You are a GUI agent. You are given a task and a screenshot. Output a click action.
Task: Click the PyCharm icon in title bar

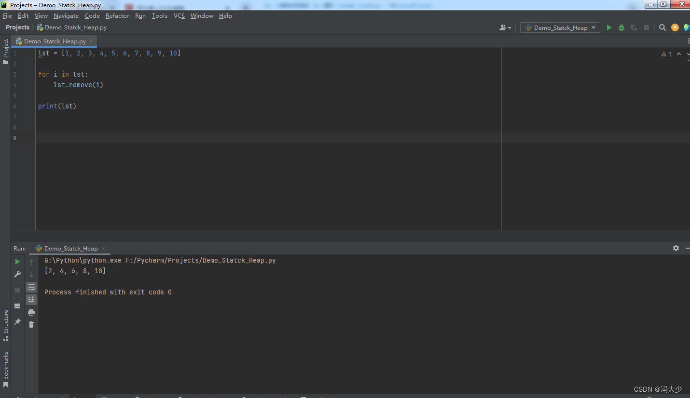[4, 5]
